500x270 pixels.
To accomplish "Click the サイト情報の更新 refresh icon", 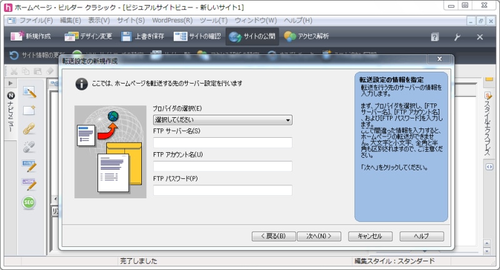I will 14,55.
